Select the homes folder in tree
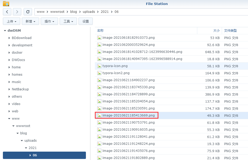This screenshot has height=160, width=248. point(17,75)
